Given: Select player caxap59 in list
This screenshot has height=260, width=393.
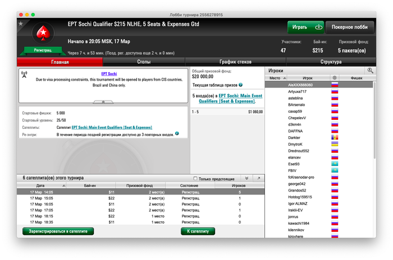Looking at the screenshot, I should click(x=319, y=112).
